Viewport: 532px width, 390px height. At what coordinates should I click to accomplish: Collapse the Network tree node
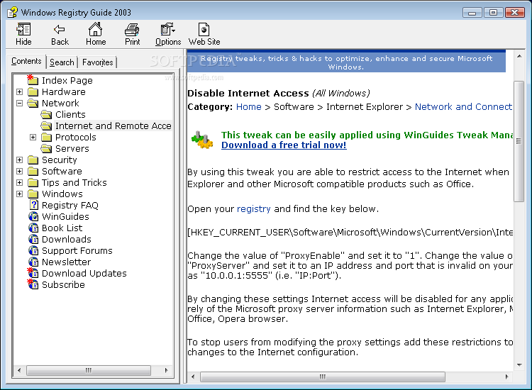(x=20, y=103)
